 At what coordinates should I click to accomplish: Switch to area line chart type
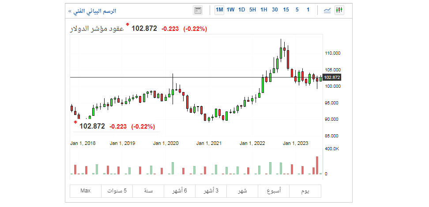click(327, 10)
